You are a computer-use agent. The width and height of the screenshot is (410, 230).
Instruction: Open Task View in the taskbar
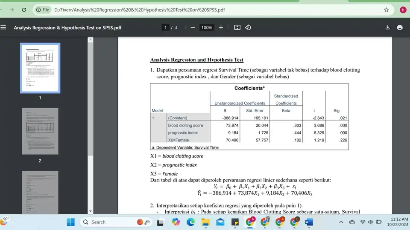click(160, 222)
